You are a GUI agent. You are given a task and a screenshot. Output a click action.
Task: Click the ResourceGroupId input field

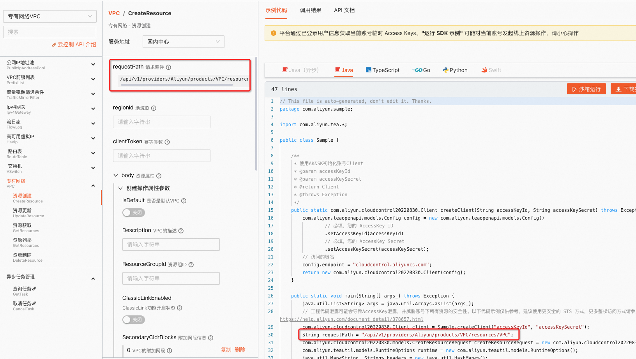[171, 278]
